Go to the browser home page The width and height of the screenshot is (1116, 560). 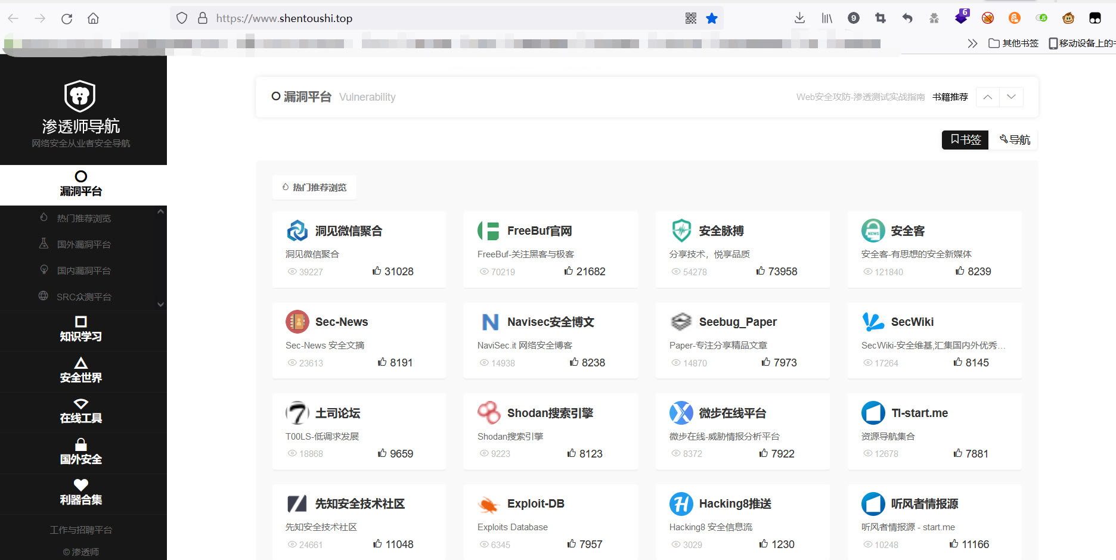(93, 18)
